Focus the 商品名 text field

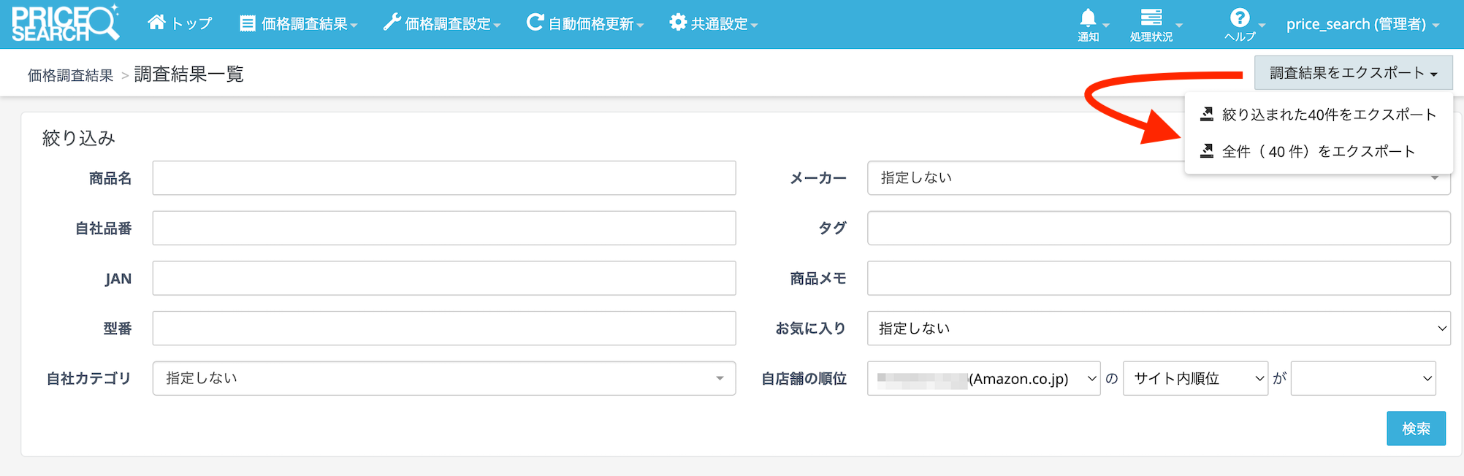(443, 178)
